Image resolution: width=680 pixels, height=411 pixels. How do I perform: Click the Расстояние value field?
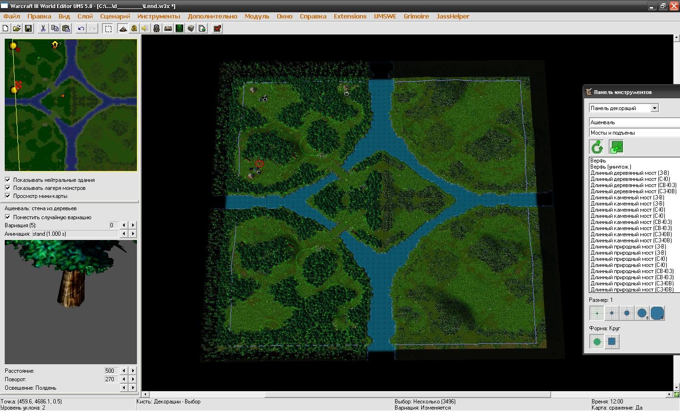(x=112, y=371)
